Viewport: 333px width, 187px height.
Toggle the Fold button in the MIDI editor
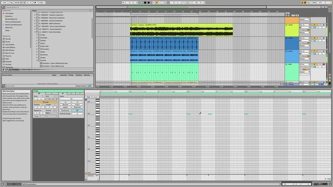tap(89, 97)
